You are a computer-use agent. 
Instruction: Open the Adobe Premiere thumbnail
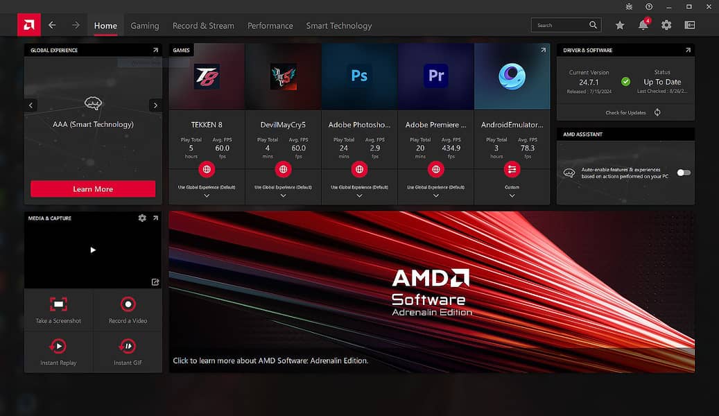436,76
